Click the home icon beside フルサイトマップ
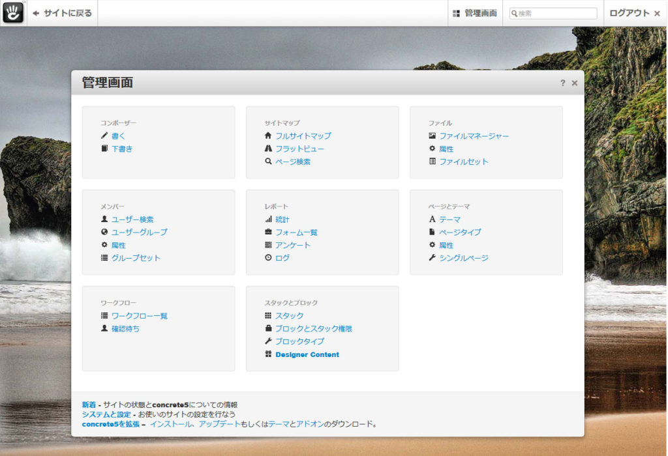 [268, 136]
